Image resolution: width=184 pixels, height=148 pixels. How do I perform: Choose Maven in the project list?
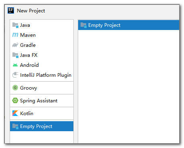[42, 35]
